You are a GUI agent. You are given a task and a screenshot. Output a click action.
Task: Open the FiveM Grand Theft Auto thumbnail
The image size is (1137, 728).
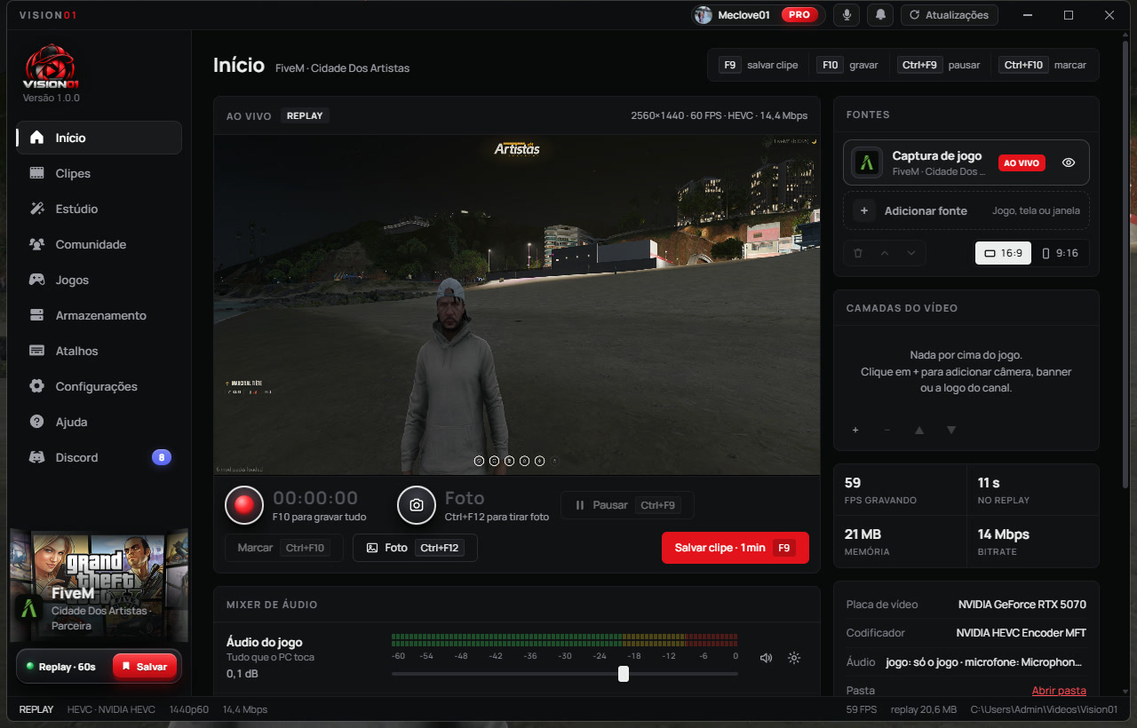pyautogui.click(x=99, y=585)
